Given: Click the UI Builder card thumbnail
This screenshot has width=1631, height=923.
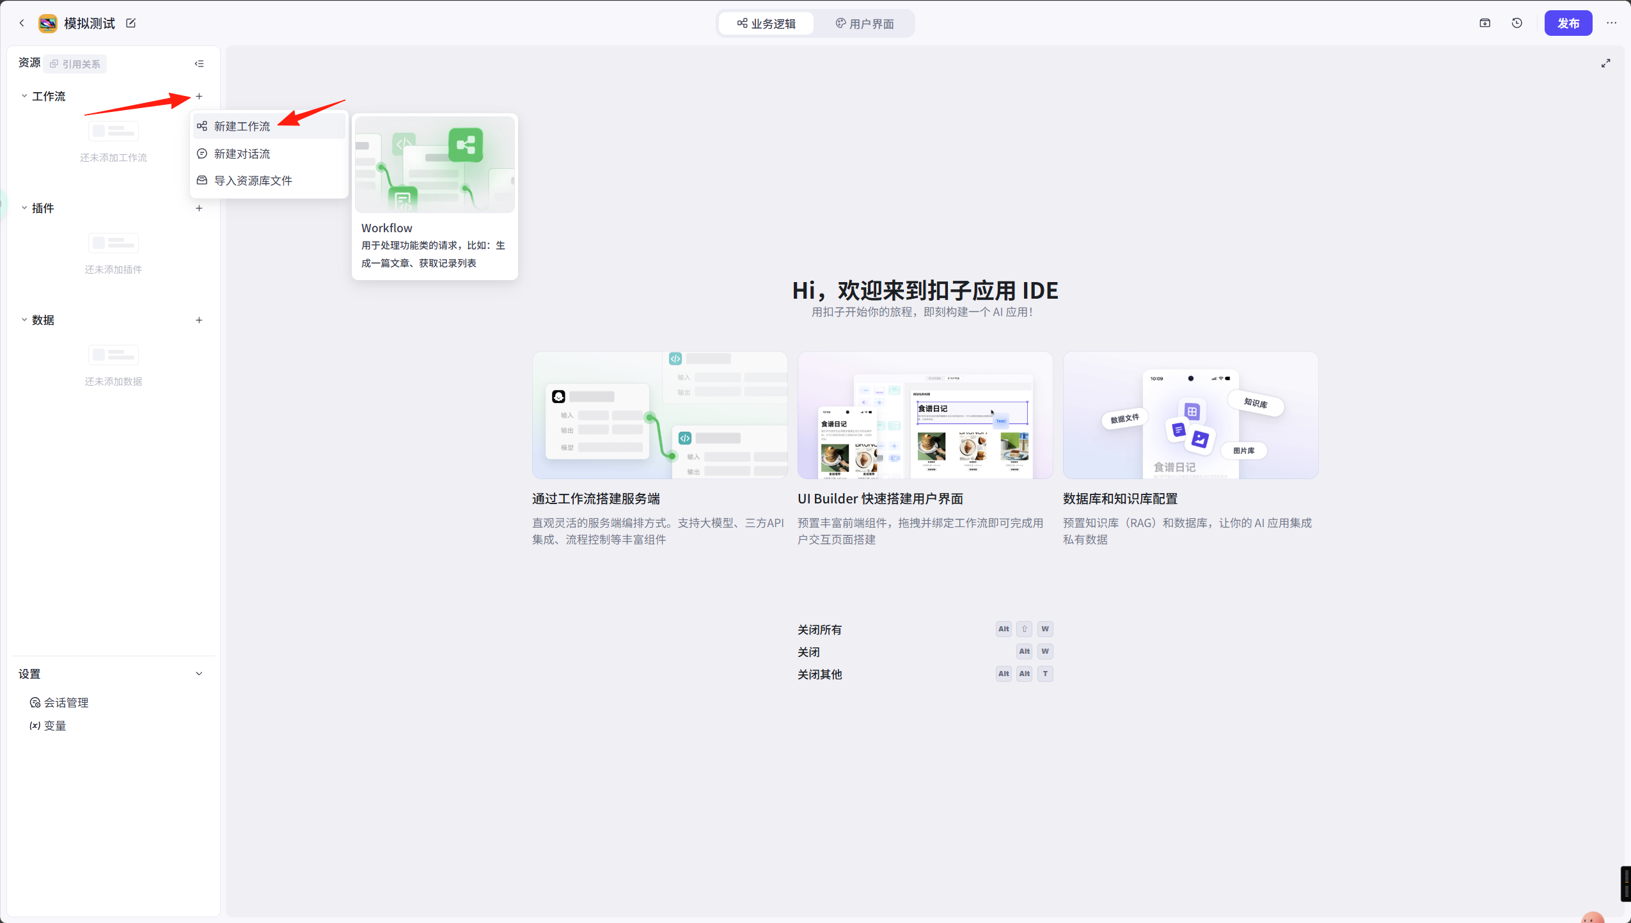Looking at the screenshot, I should click(x=925, y=415).
